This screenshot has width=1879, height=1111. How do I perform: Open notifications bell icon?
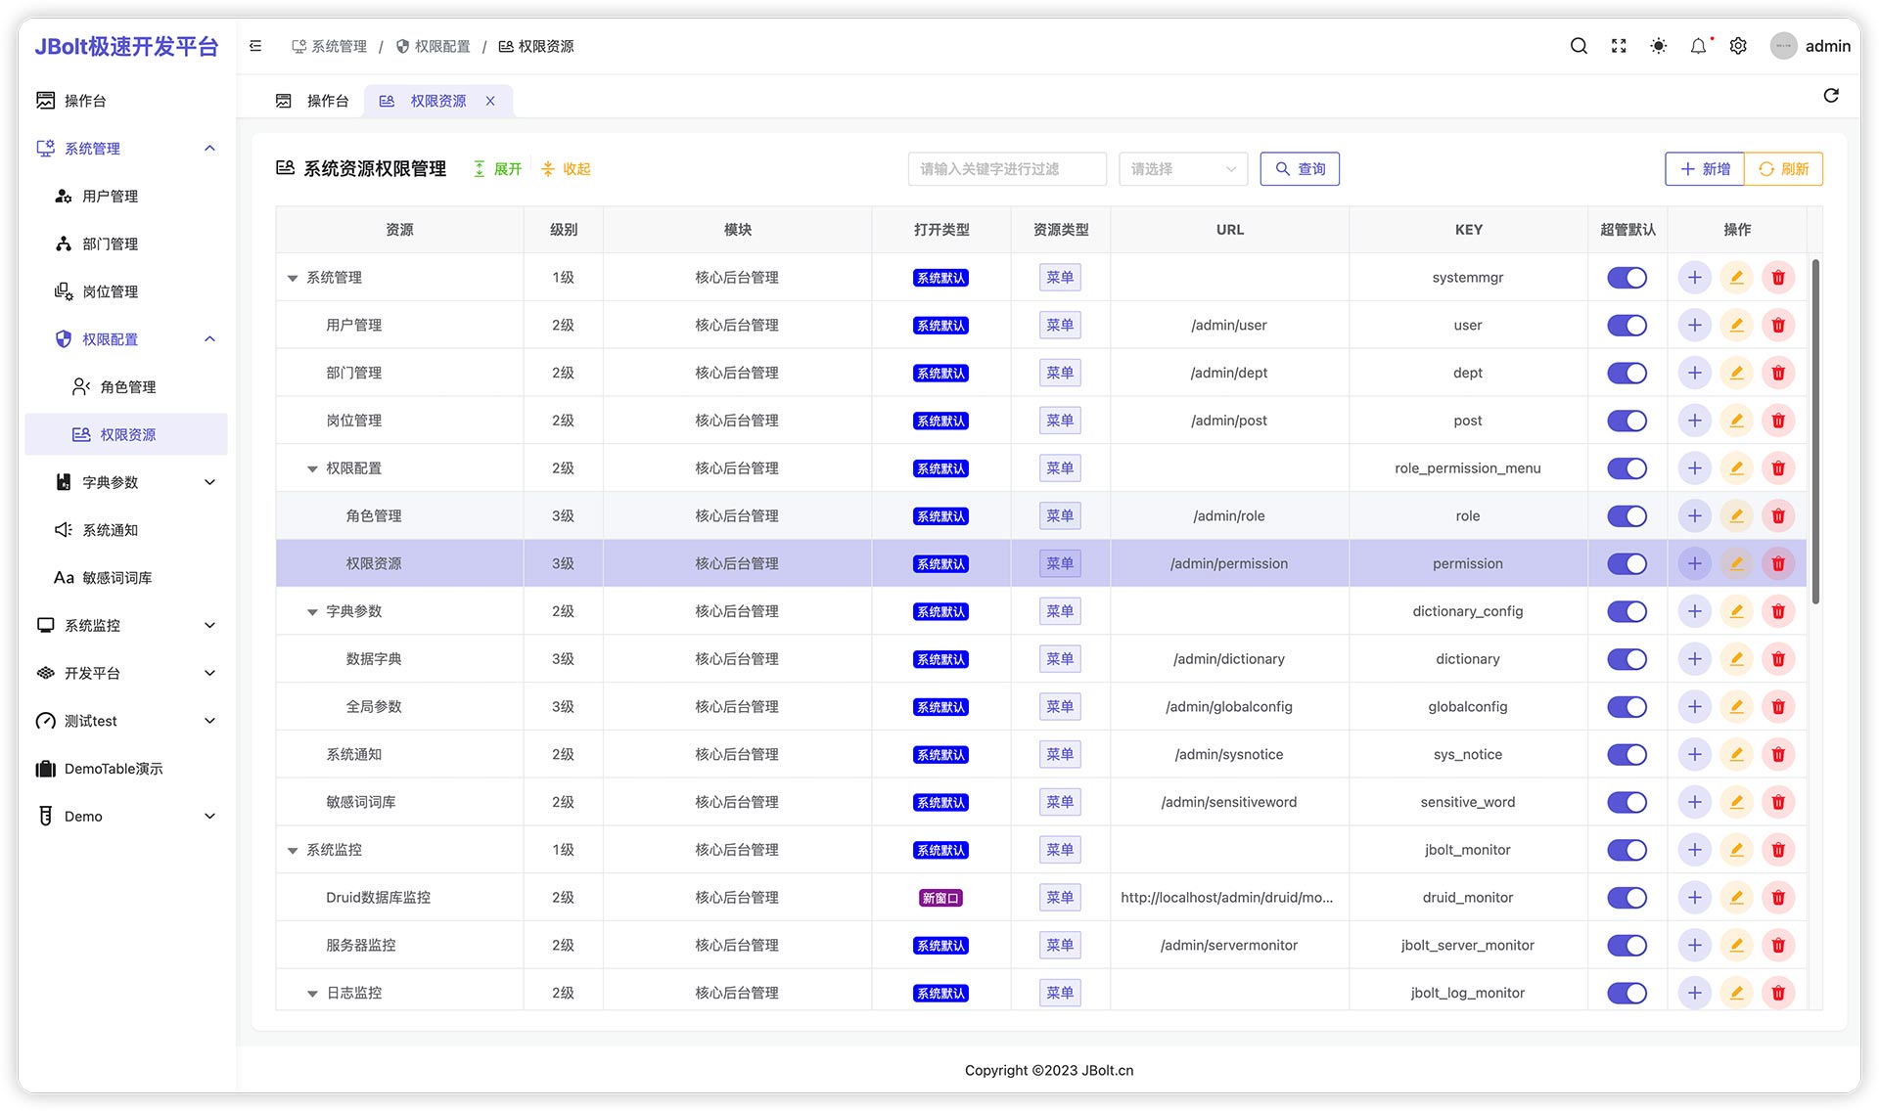click(x=1698, y=46)
